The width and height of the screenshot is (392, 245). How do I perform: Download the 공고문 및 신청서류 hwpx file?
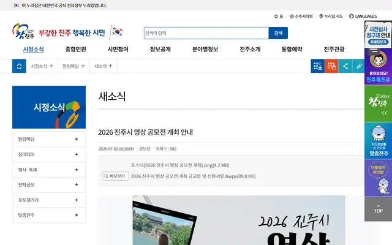193,176
